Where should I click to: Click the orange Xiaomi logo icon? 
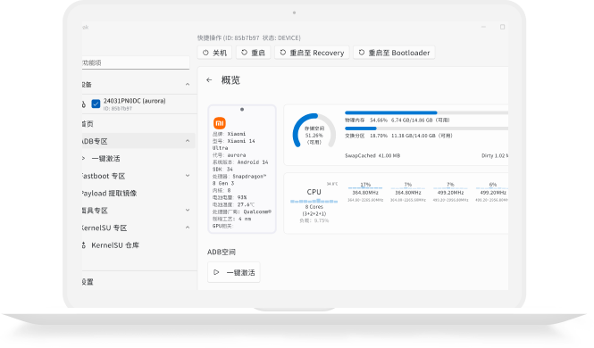(220, 123)
